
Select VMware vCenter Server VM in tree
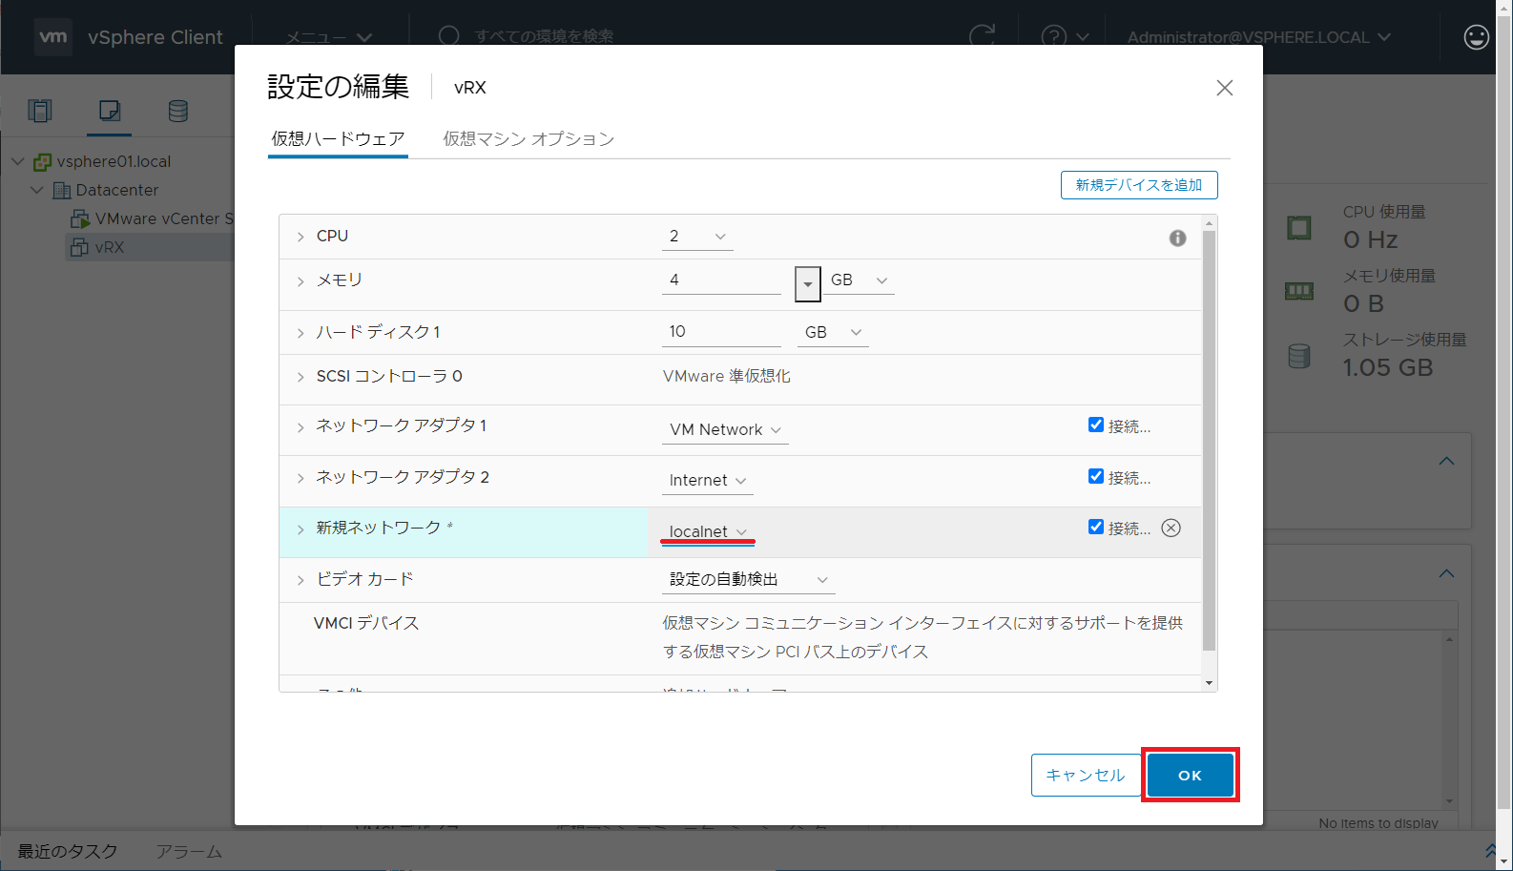[x=163, y=218]
